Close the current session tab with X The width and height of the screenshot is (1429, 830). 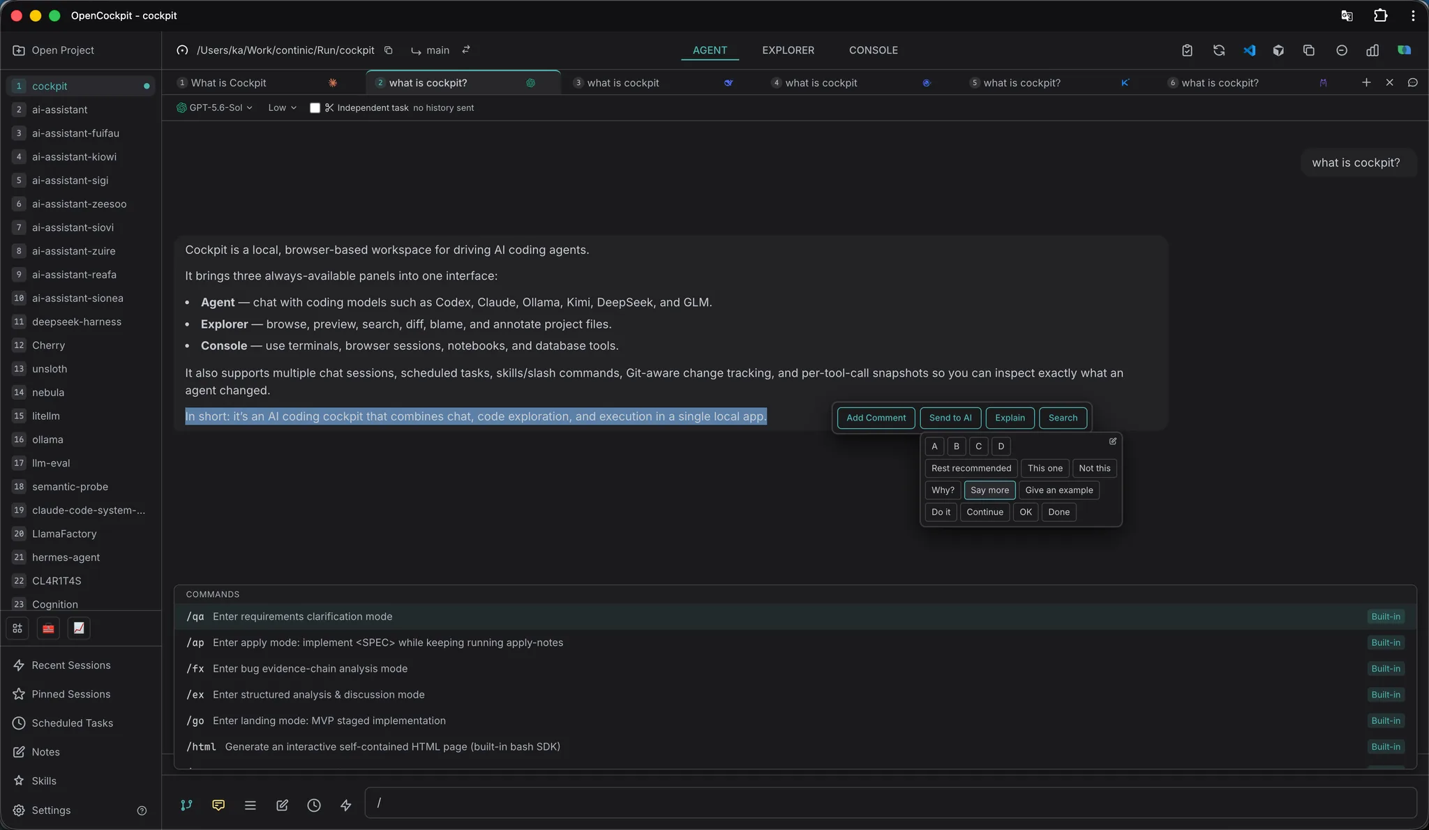pos(1389,82)
